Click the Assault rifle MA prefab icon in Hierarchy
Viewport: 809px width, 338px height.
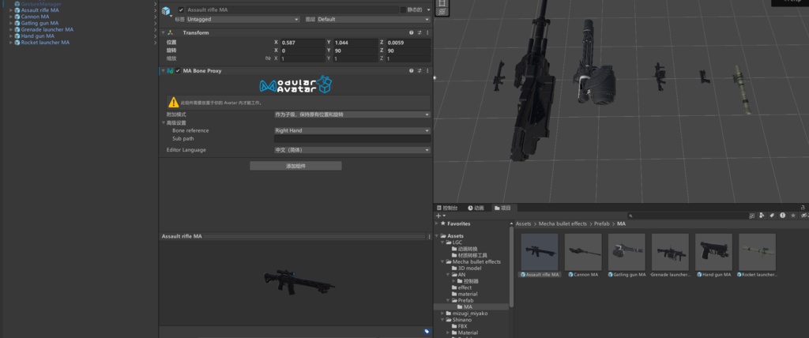pos(17,10)
